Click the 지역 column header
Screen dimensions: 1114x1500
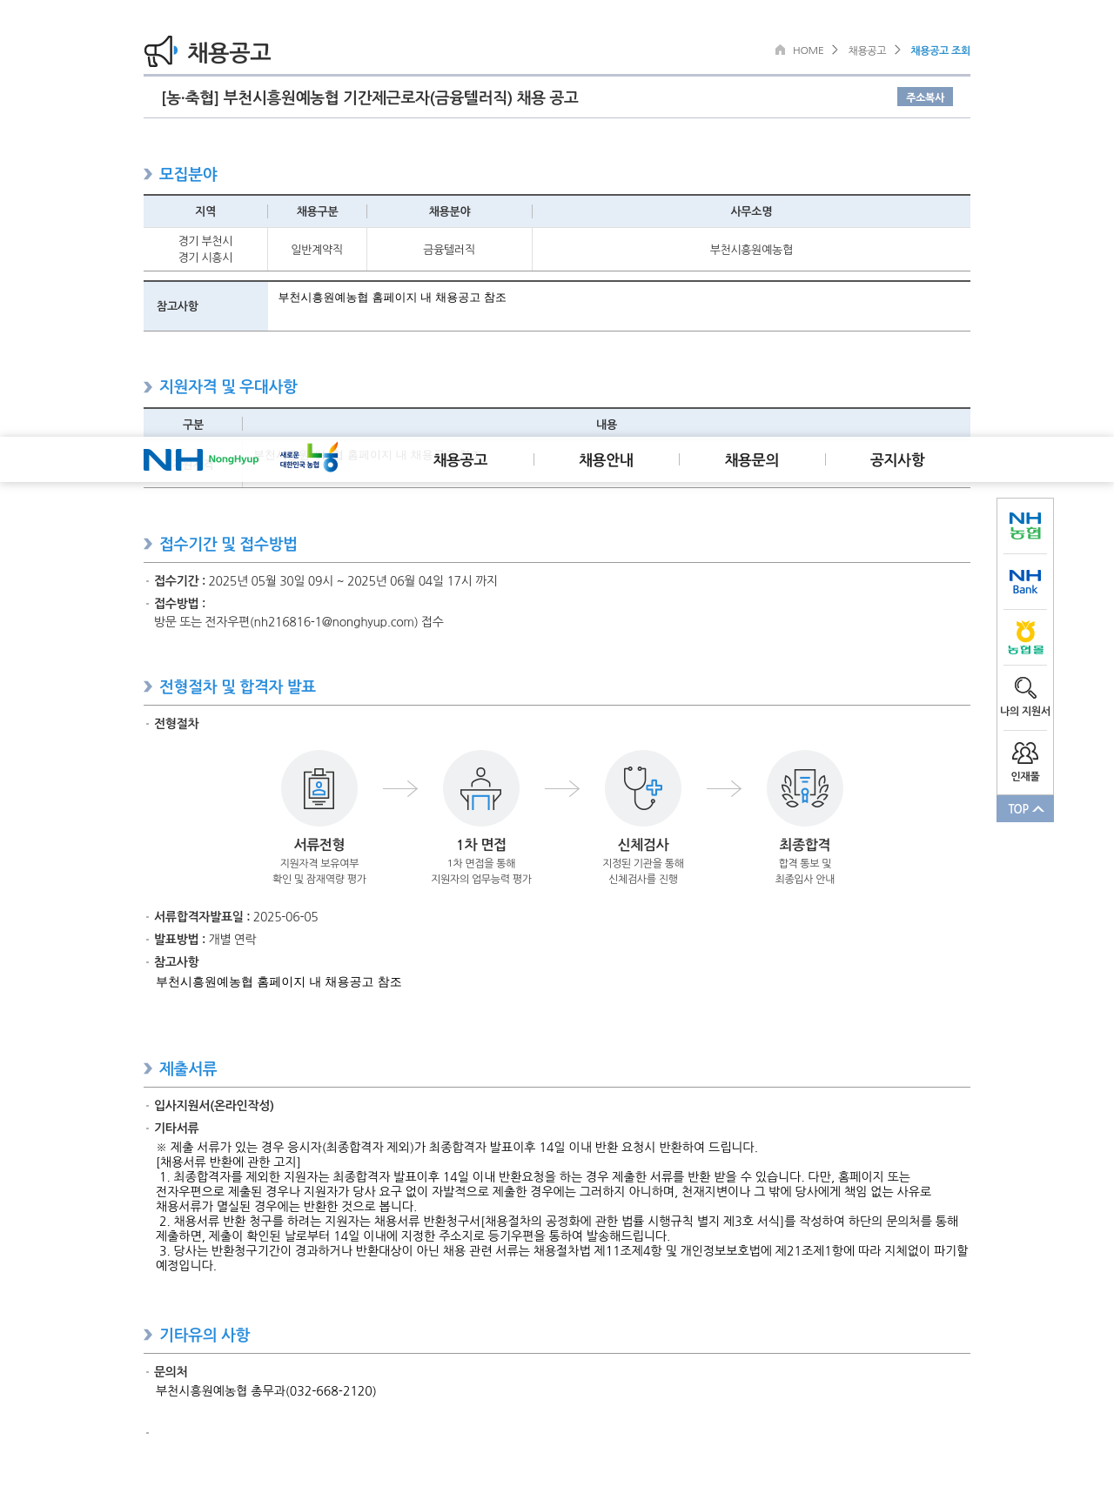coord(205,211)
